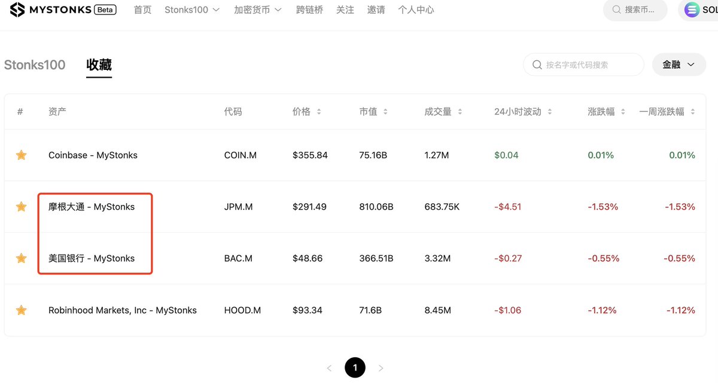Unfavorite Coinbase via its star icon
Viewport: 718px width, 383px height.
tap(22, 155)
